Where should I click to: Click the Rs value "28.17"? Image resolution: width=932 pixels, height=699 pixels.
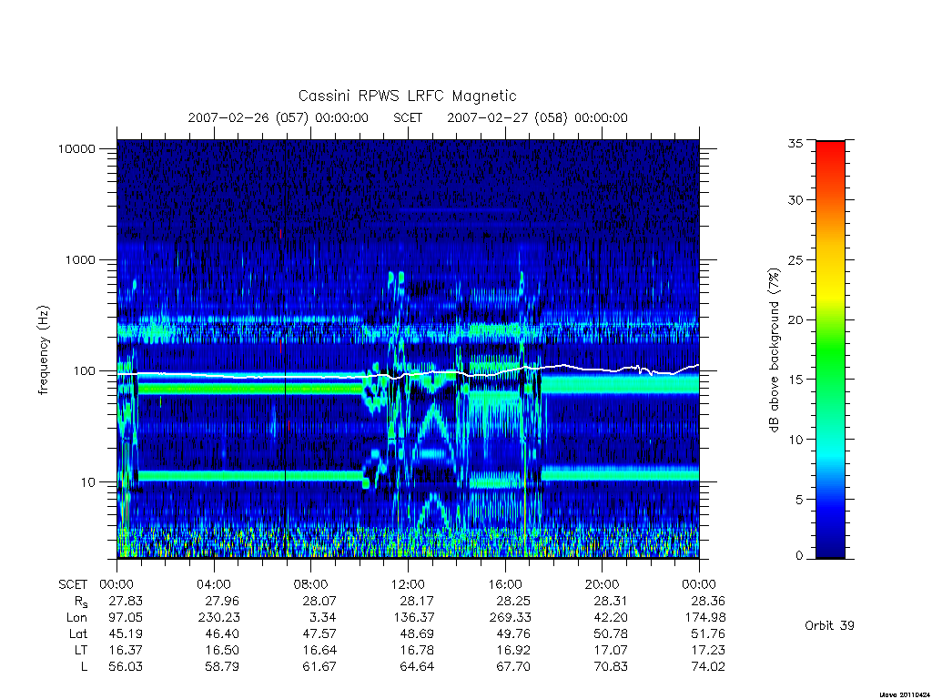(x=417, y=601)
